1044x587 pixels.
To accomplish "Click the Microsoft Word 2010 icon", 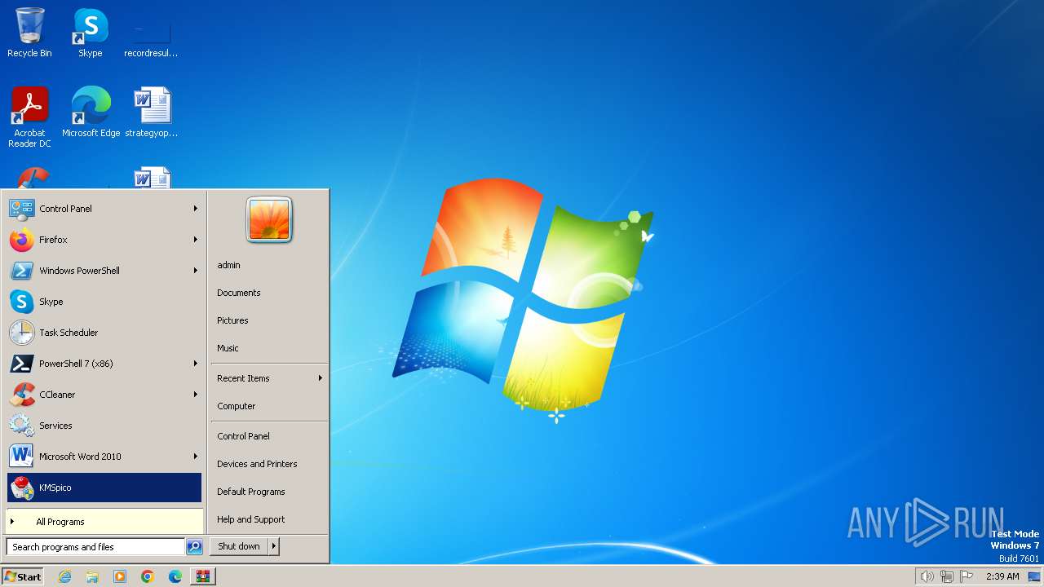I will click(x=21, y=457).
